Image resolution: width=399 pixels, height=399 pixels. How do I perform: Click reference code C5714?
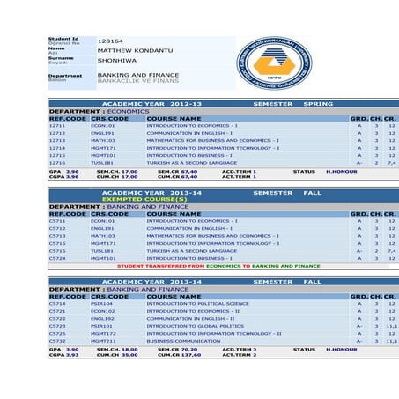point(57,304)
